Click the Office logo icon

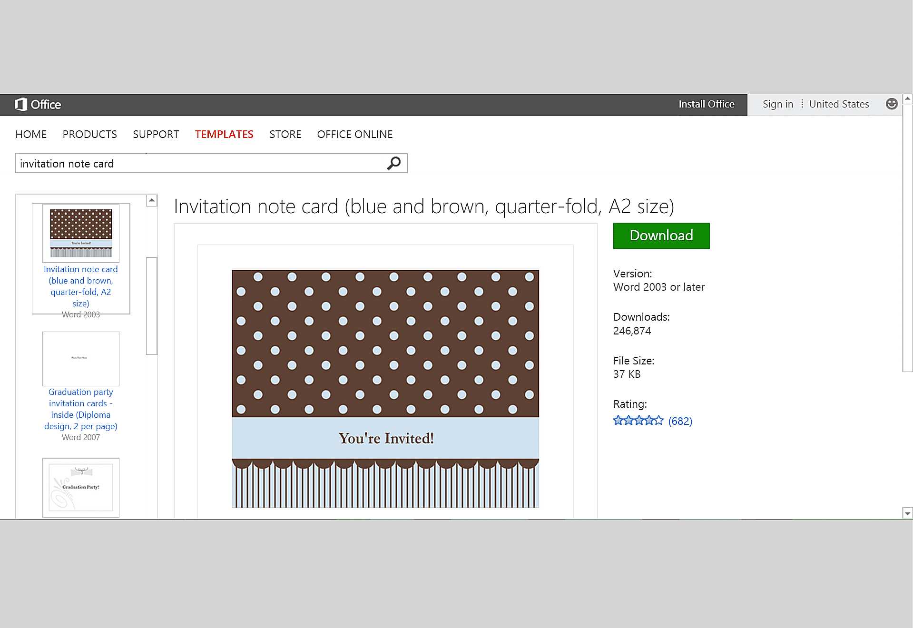point(21,104)
